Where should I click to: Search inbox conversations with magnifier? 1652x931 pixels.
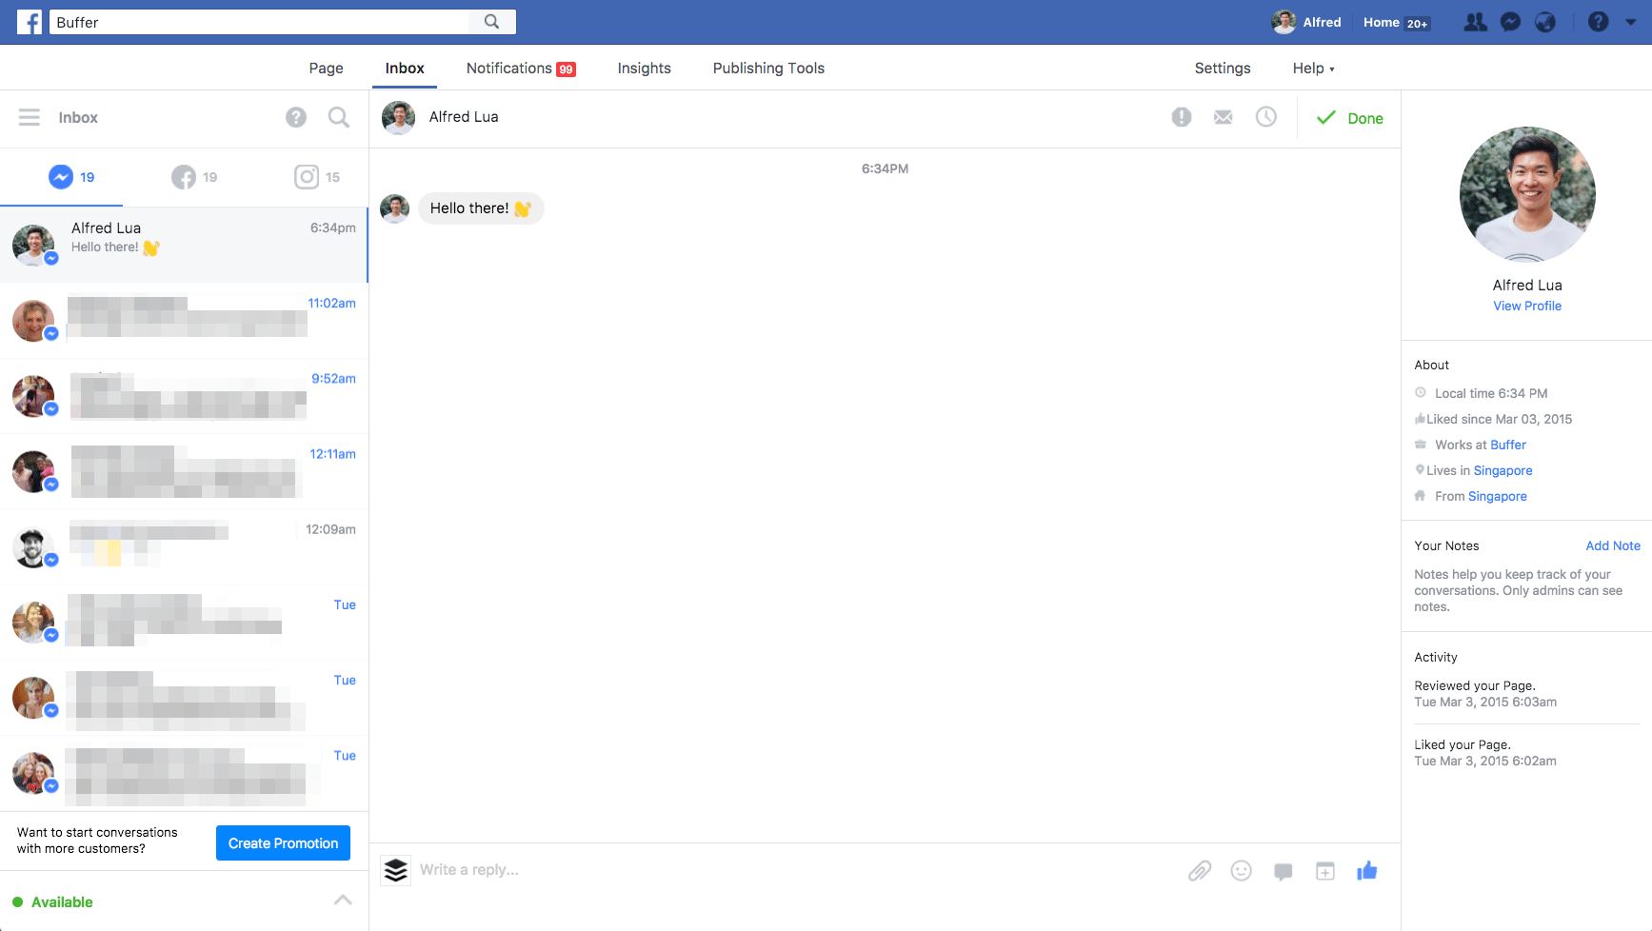click(x=338, y=117)
